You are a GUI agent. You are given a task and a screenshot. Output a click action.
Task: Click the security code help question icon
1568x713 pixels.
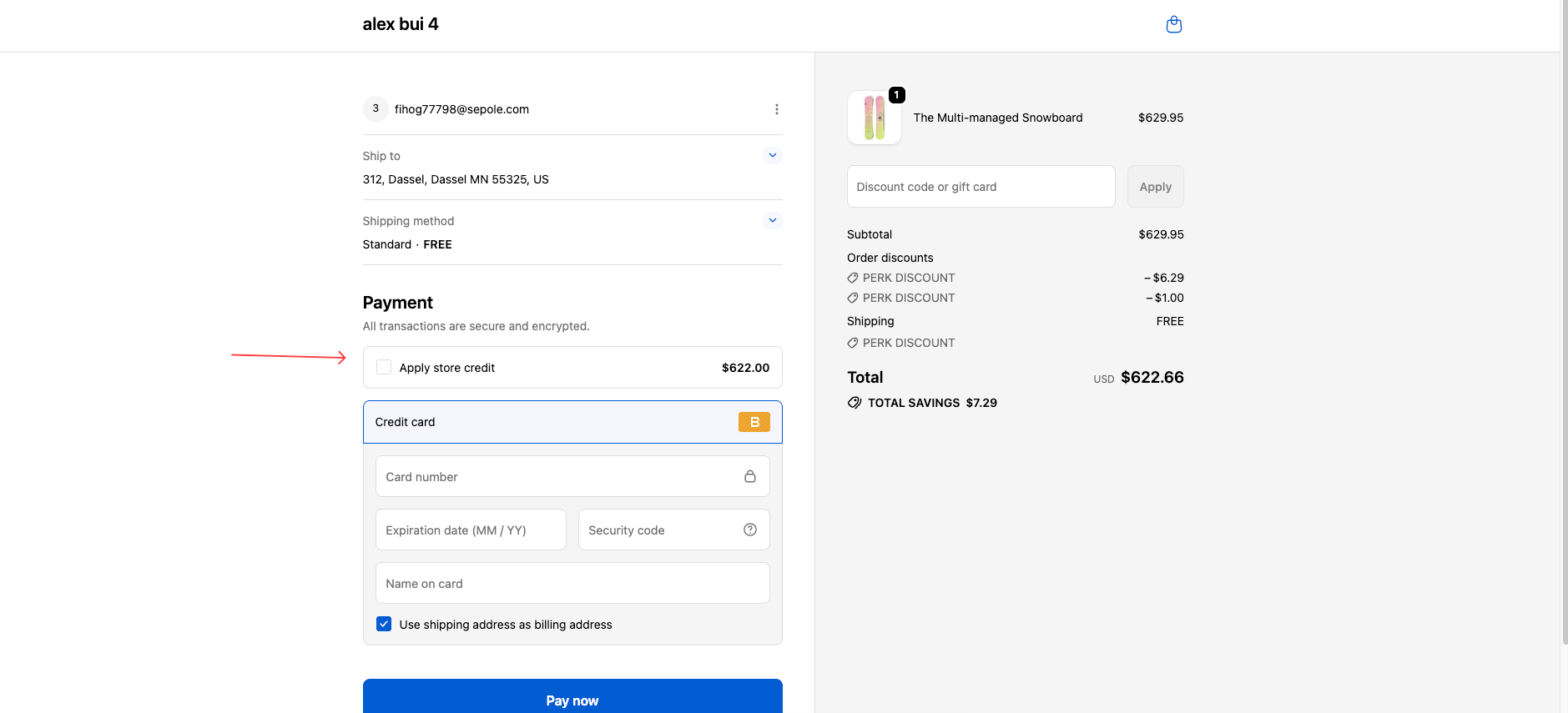749,530
